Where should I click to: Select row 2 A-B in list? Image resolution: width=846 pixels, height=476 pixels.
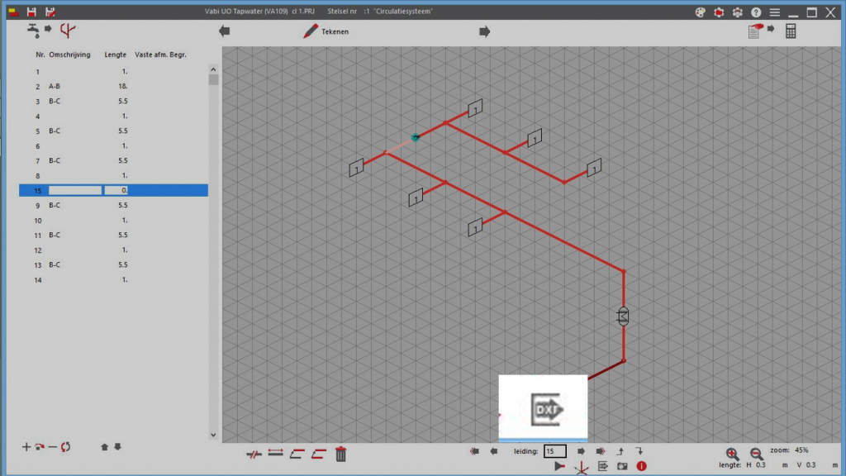point(113,86)
